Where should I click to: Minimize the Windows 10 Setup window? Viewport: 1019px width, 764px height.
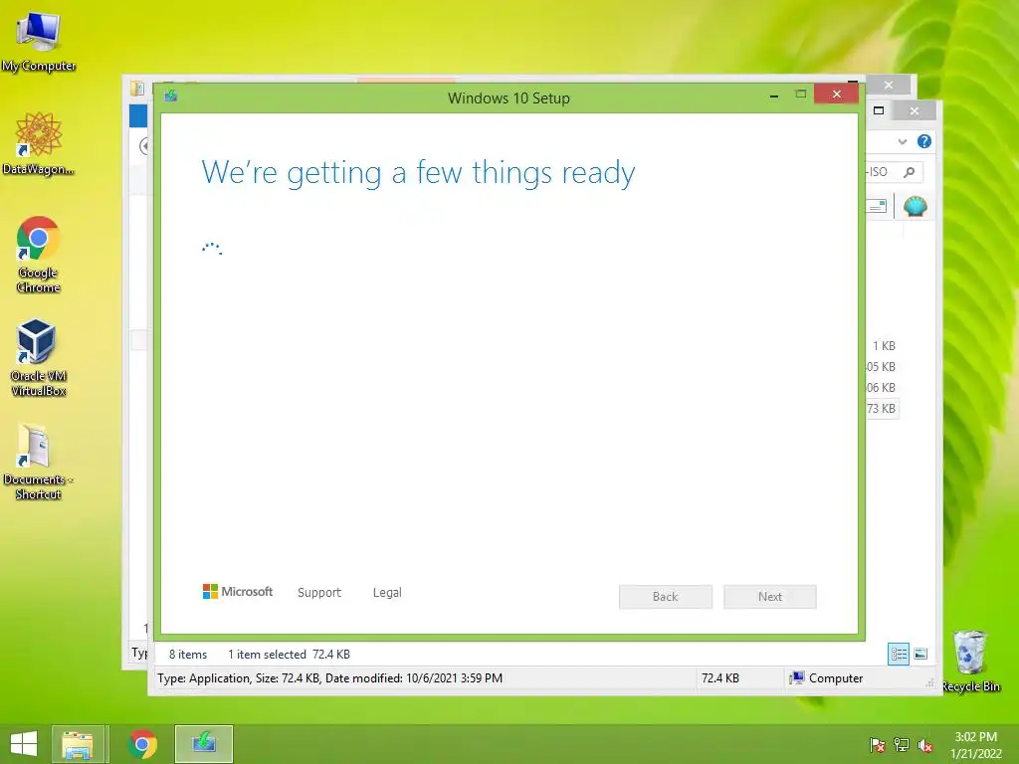pyautogui.click(x=774, y=95)
